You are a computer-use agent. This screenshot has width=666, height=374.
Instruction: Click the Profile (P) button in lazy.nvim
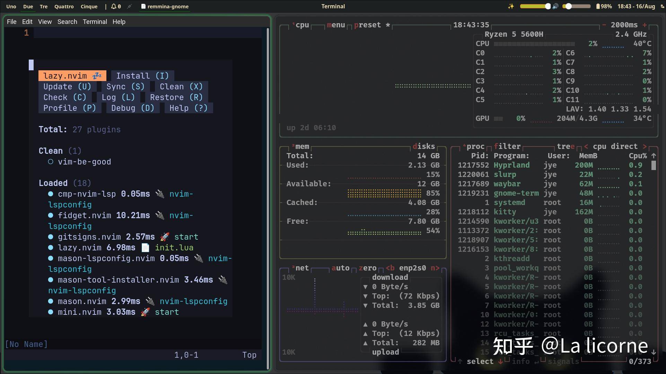click(70, 108)
